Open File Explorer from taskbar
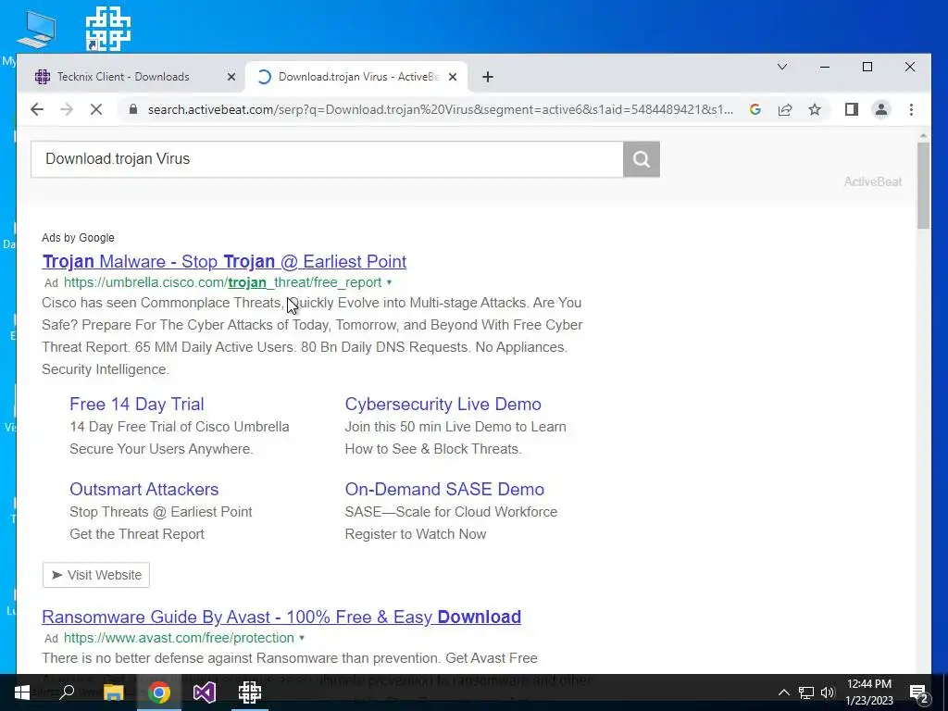The width and height of the screenshot is (948, 711). tap(113, 692)
